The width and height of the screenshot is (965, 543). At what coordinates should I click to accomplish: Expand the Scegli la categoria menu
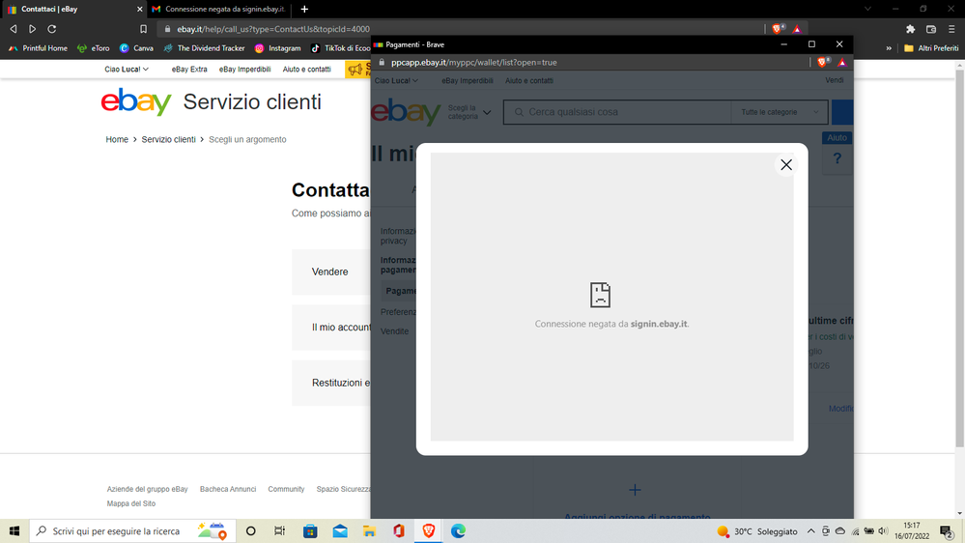[469, 112]
